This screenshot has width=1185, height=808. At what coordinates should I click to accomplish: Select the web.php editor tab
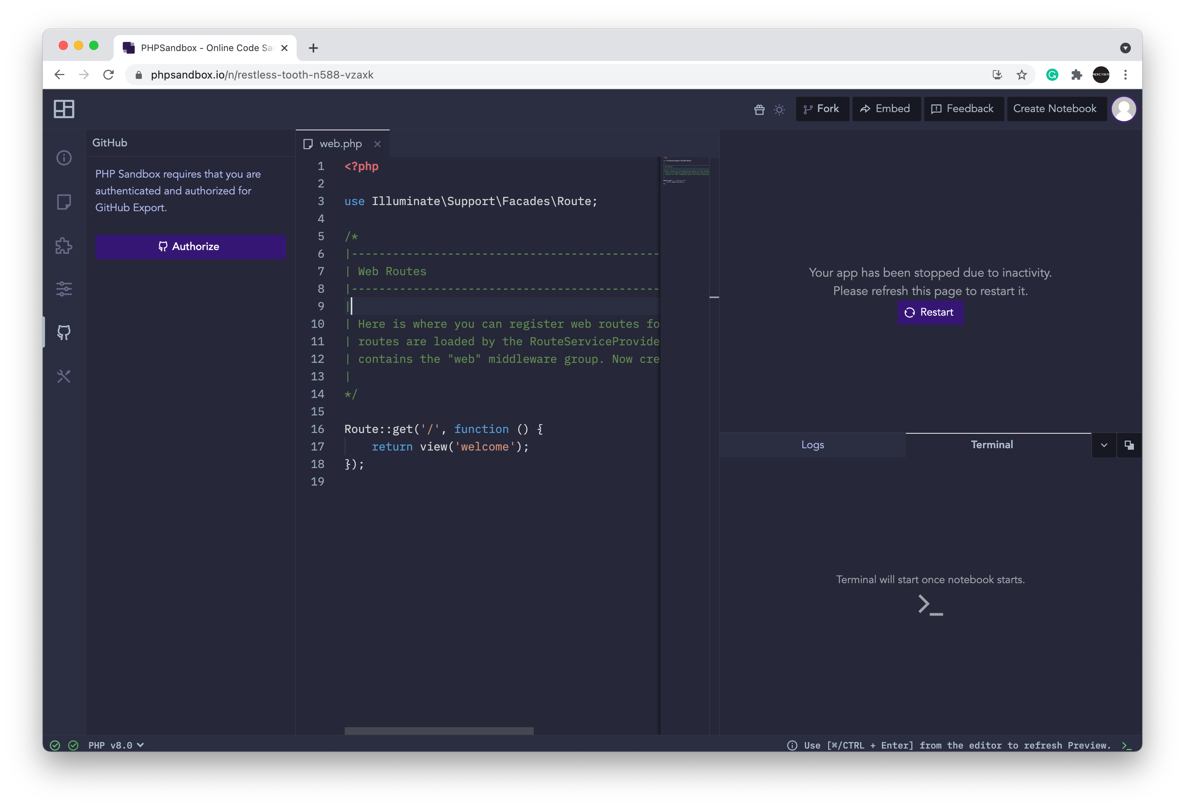point(340,144)
